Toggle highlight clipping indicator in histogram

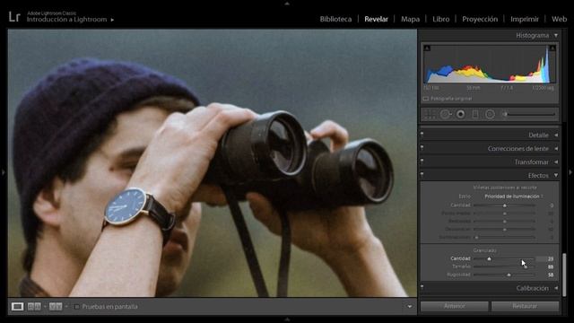(552, 48)
